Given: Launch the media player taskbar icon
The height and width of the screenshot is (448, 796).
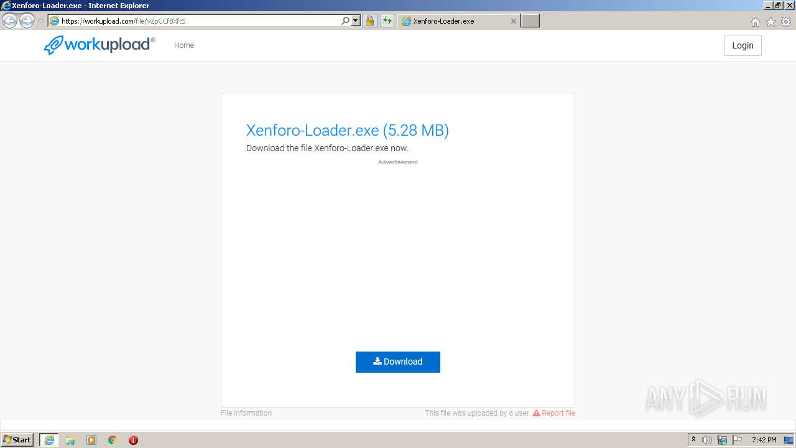Looking at the screenshot, I should click(x=91, y=440).
